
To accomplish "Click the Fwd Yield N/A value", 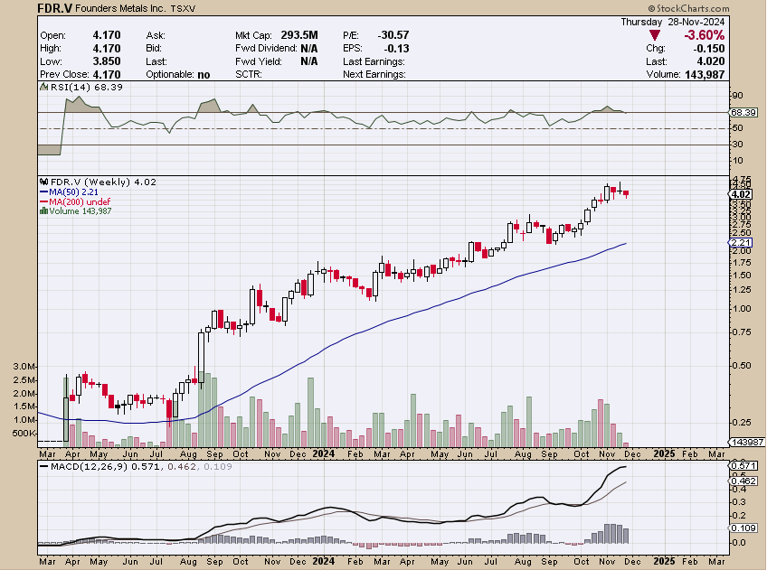I will pyautogui.click(x=309, y=61).
